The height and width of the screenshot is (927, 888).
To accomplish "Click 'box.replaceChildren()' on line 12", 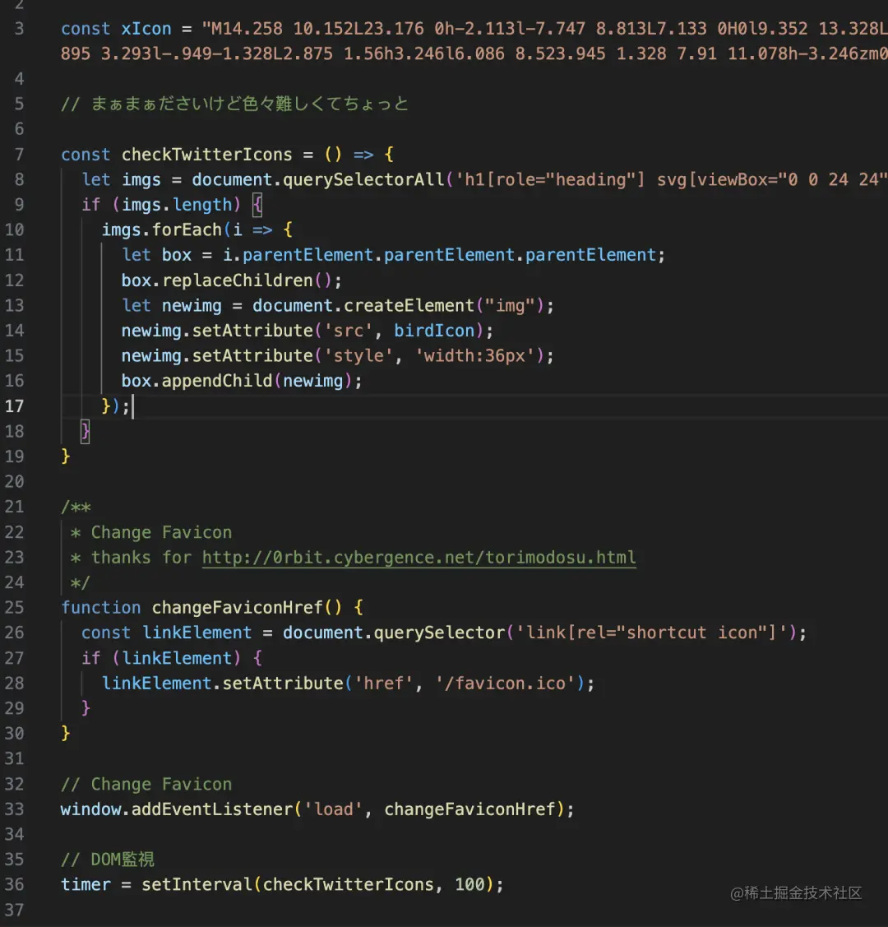I will (x=227, y=280).
